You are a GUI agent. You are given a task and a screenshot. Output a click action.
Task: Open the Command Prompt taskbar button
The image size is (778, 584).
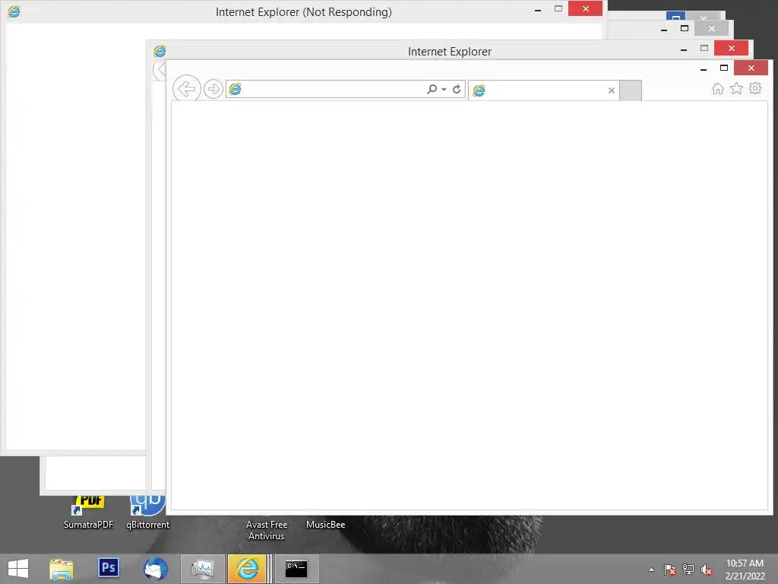pos(297,569)
